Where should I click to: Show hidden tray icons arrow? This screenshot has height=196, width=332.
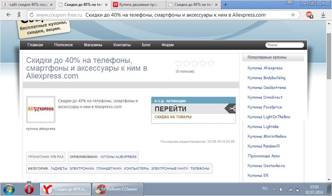[x=274, y=189]
